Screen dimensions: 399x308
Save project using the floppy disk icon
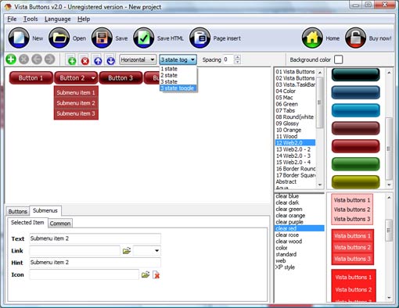coord(102,38)
